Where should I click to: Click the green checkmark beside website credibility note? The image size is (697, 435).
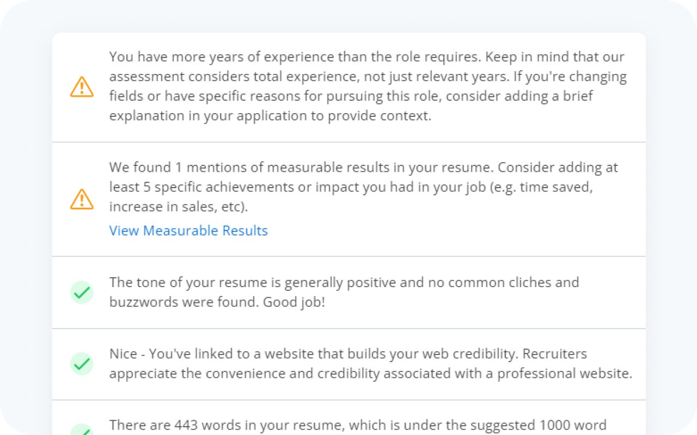(82, 364)
